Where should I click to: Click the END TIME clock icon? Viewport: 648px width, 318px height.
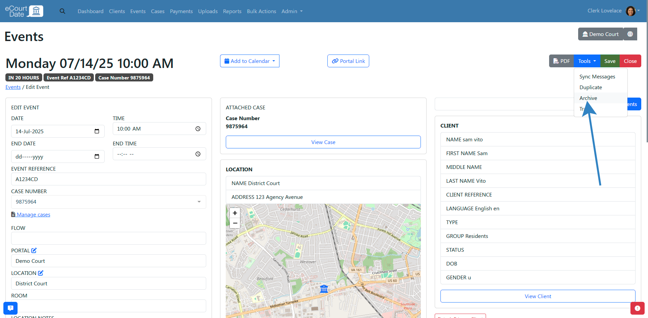coord(198,154)
